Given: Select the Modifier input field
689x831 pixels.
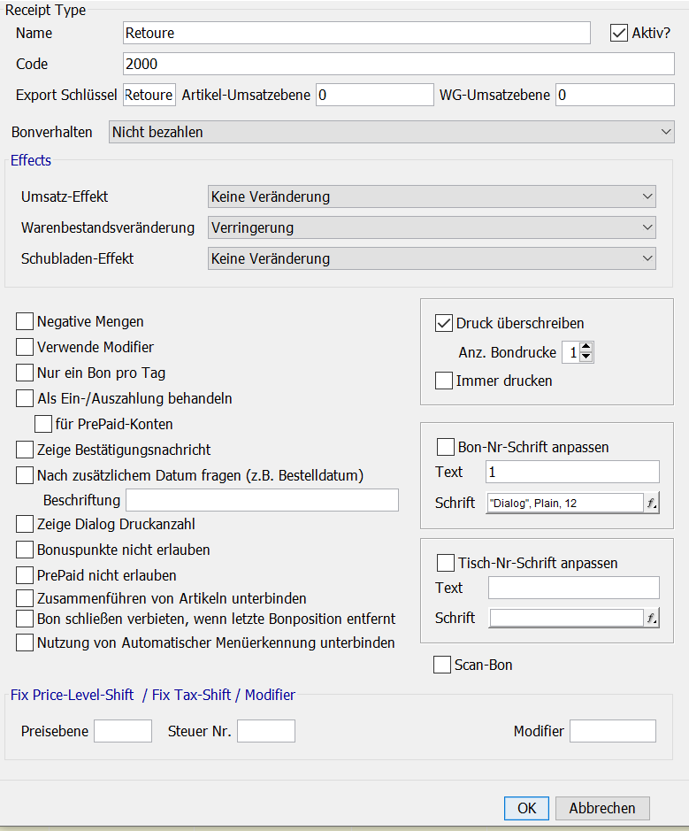Looking at the screenshot, I should point(613,731).
